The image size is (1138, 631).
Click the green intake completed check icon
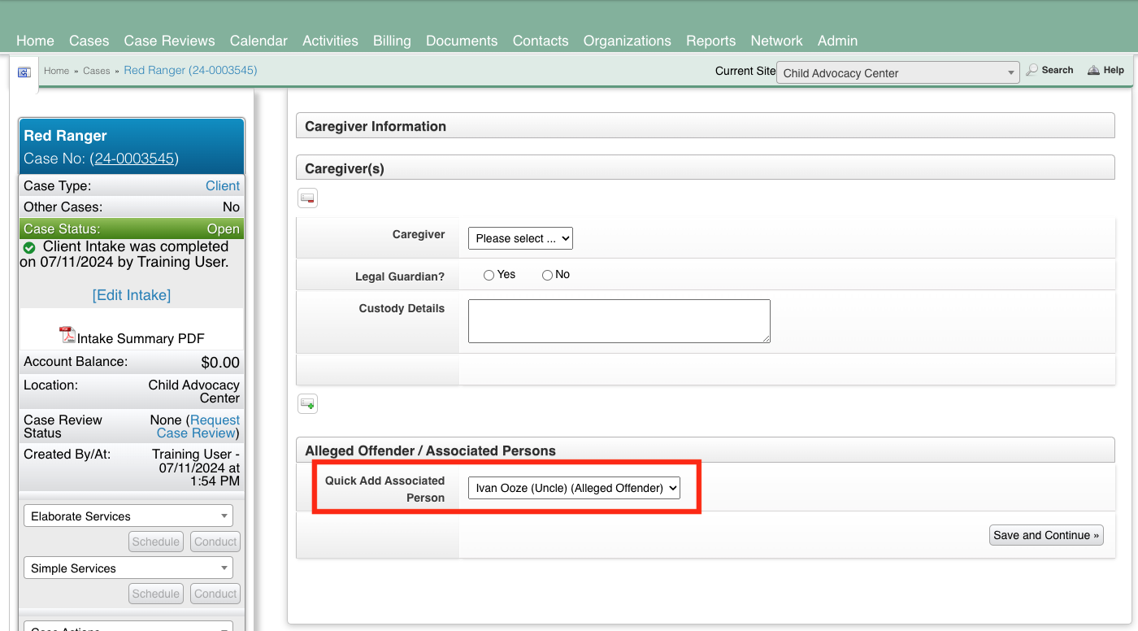point(29,247)
